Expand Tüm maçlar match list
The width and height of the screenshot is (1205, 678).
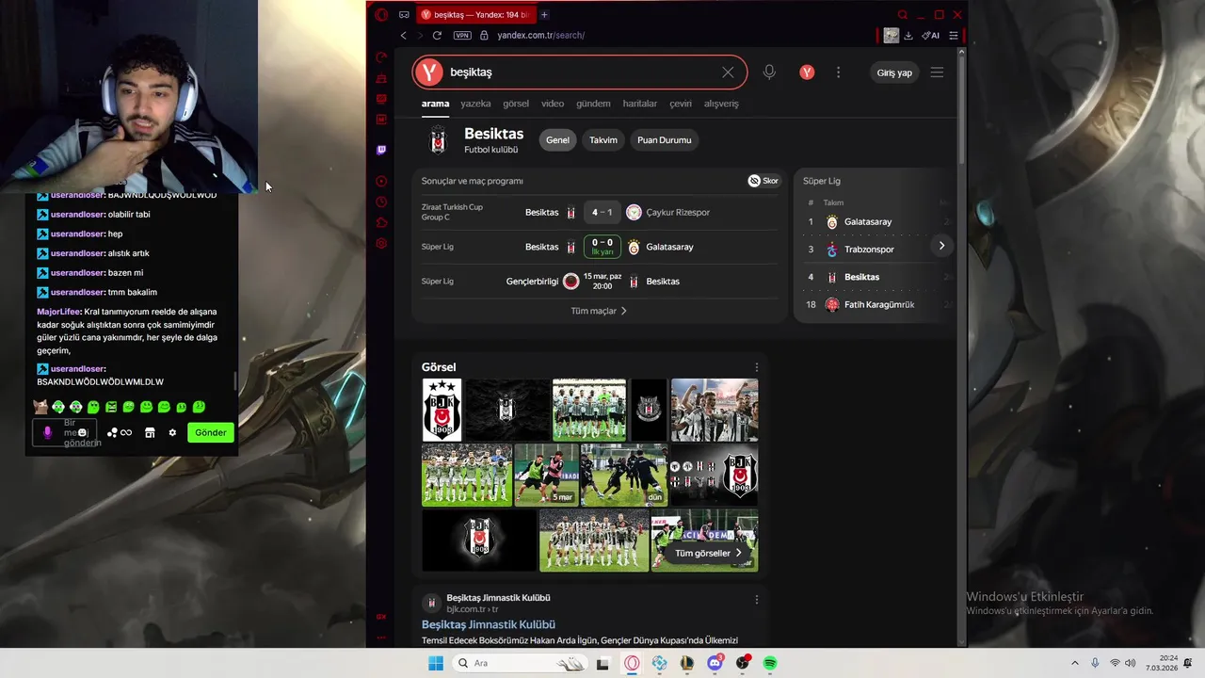point(599,311)
